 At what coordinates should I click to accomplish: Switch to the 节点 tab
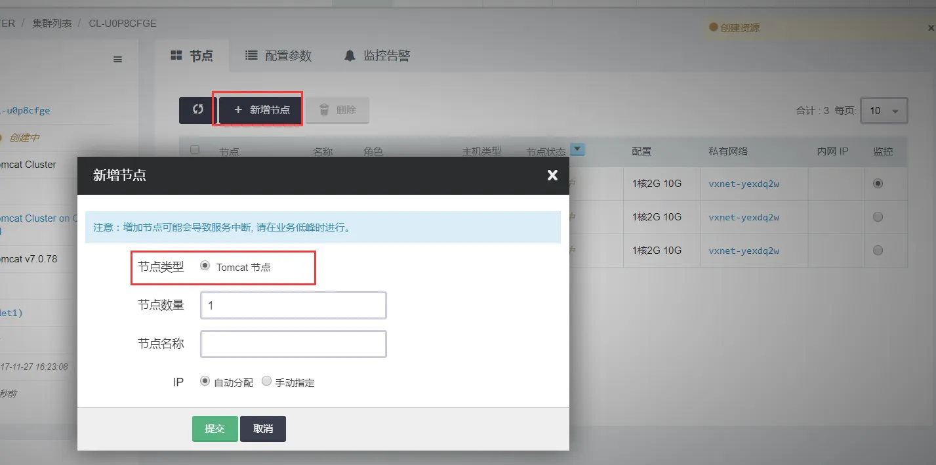[x=192, y=56]
